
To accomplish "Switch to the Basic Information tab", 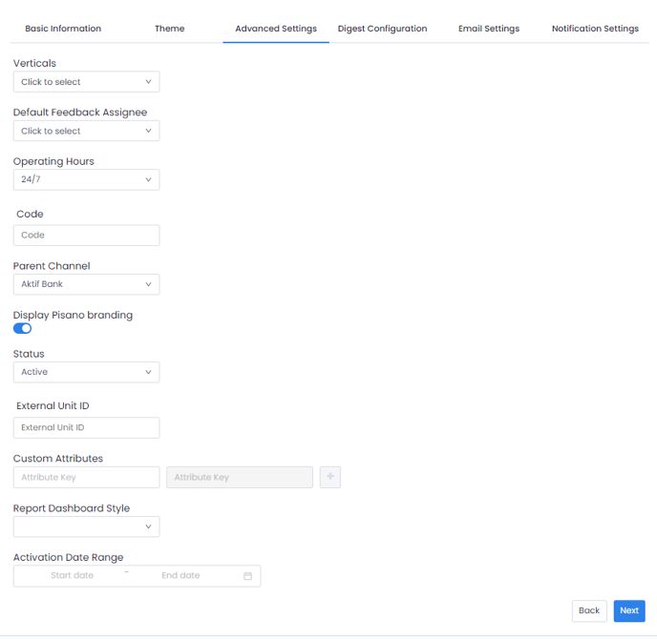I will (63, 29).
